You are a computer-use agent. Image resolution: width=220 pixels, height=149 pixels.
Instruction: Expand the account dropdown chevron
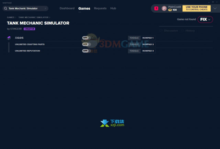215,8
